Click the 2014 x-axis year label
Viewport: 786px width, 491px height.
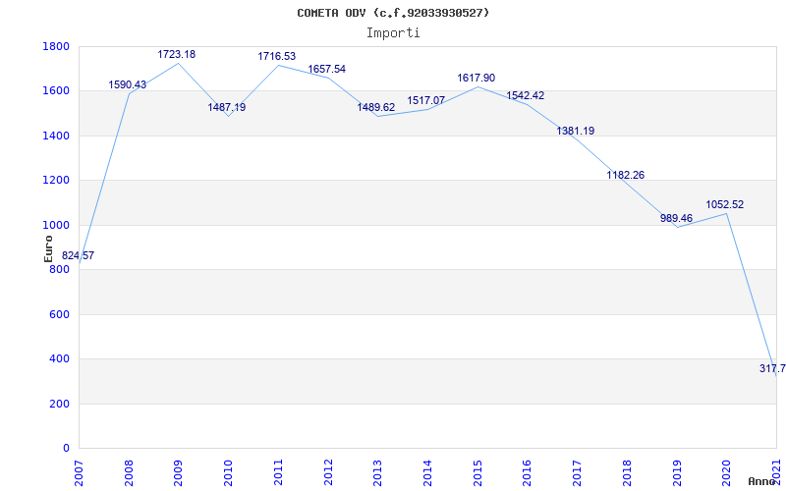[x=427, y=469]
